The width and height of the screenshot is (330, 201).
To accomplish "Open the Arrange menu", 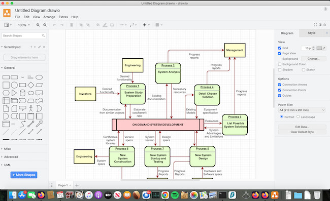I will tap(49, 17).
